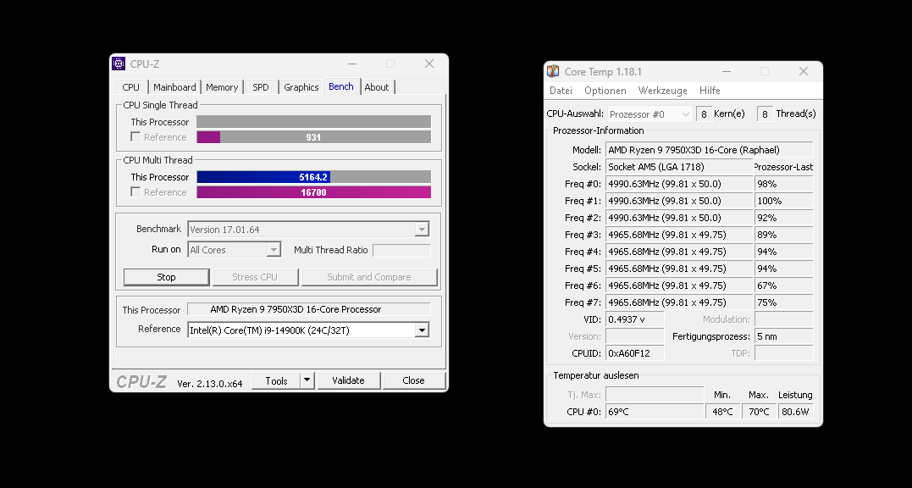Click the CPU-Z app icon in title bar
This screenshot has width=912, height=488.
119,64
